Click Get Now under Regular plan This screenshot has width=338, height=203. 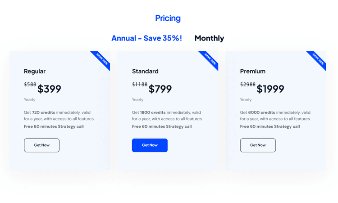pyautogui.click(x=41, y=145)
